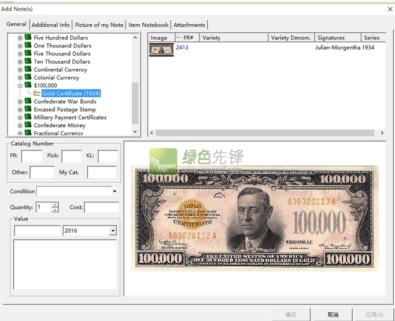
Task: Click the 确定 OK button
Action: tap(291, 315)
